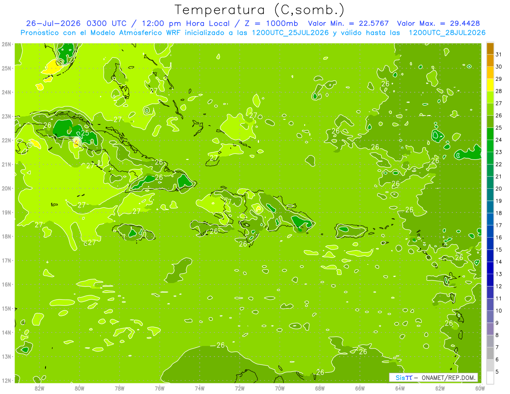Click the '28' value on the color scale
This screenshot has height=394, width=510.
pos(499,91)
